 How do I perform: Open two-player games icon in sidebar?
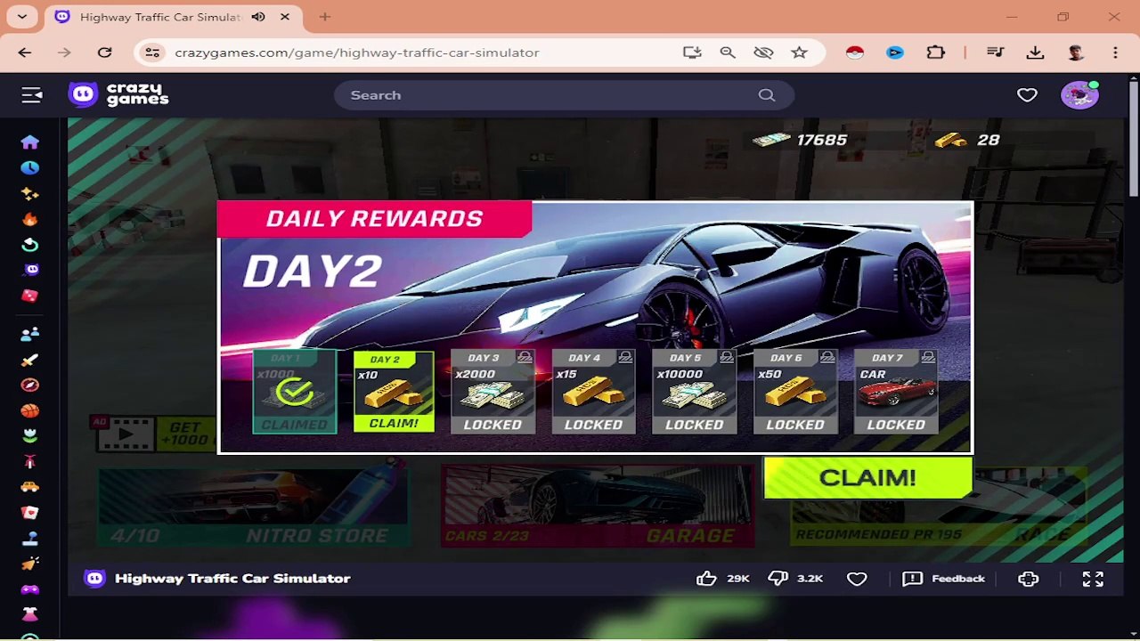tap(30, 334)
